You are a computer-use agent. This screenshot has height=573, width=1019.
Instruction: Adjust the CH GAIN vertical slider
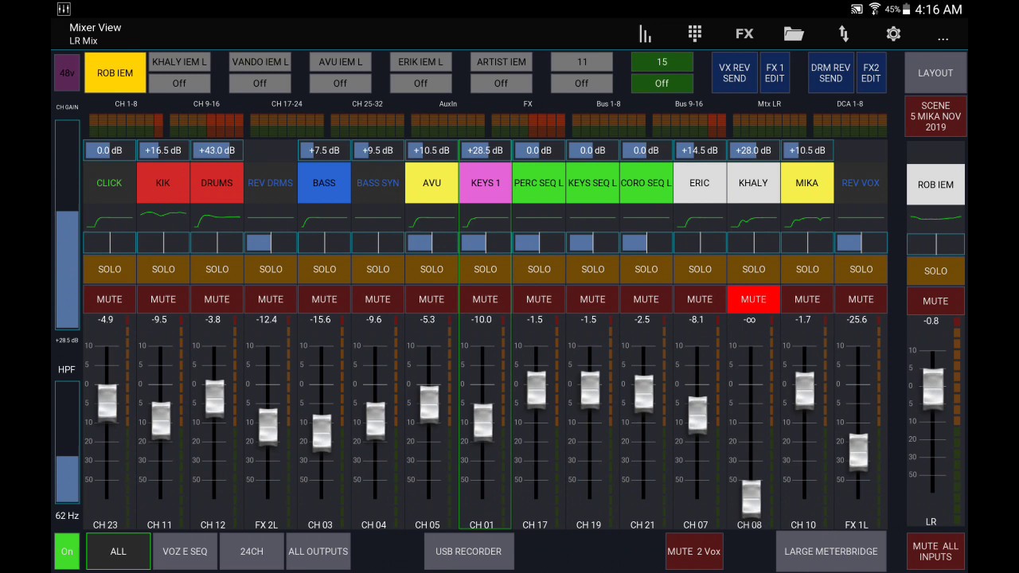(x=67, y=224)
